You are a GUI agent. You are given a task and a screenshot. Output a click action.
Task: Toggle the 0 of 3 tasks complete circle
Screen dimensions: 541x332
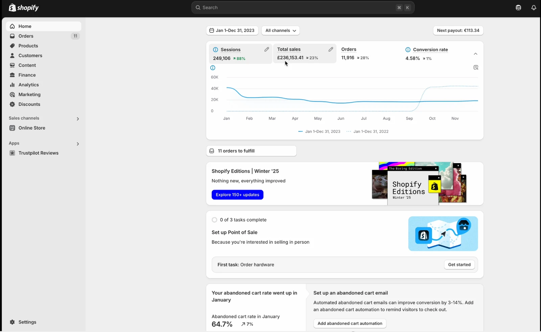coord(214,220)
